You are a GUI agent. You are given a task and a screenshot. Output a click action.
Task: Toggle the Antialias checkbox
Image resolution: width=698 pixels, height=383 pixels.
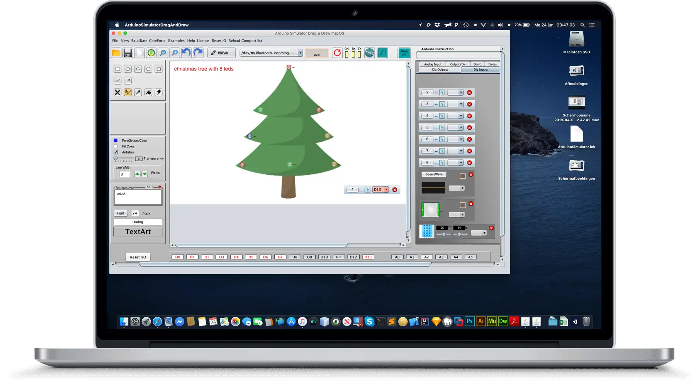click(116, 152)
